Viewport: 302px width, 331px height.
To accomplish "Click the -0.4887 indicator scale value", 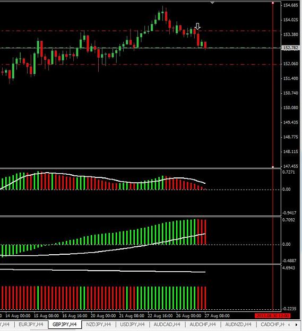I will click(289, 261).
